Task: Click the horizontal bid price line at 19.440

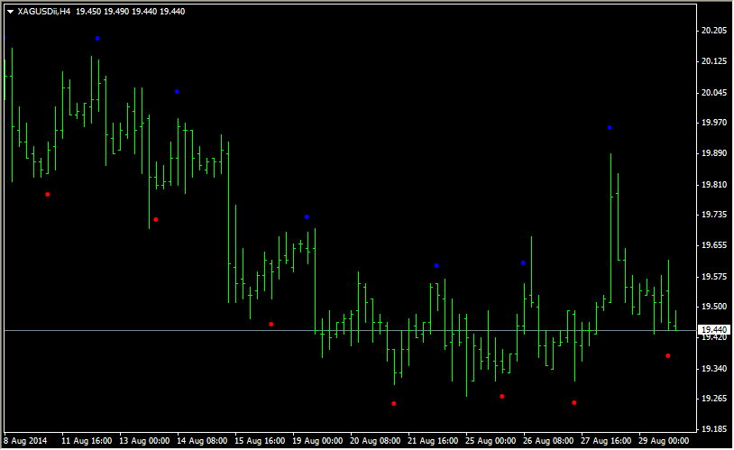Action: click(350, 331)
